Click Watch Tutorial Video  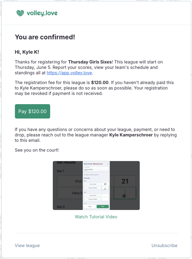96,217
